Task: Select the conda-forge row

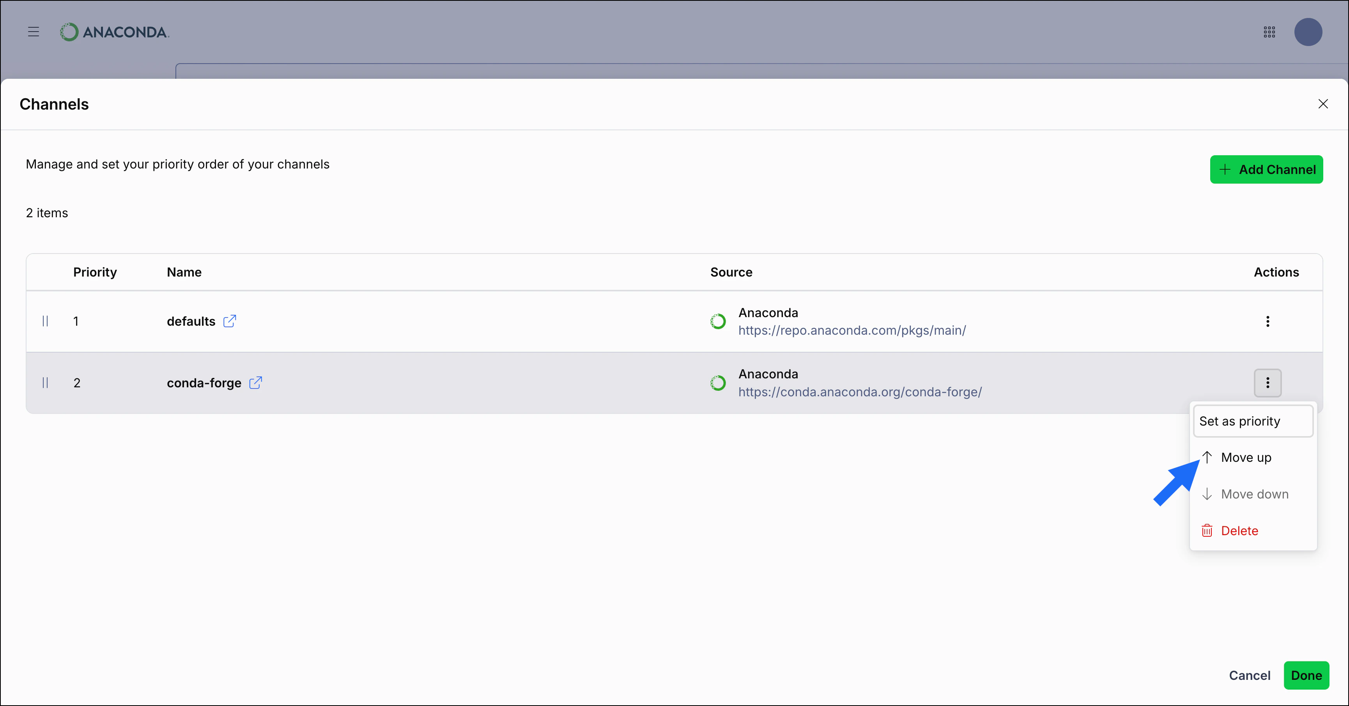Action: click(x=471, y=383)
